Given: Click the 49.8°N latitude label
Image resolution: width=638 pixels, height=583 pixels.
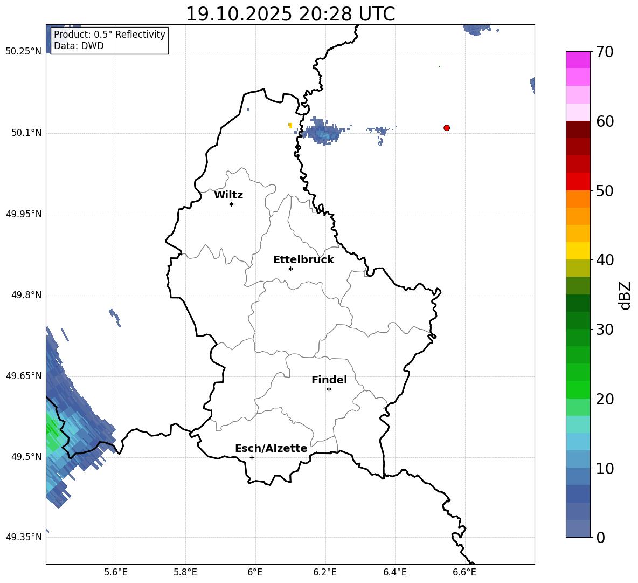Looking at the screenshot, I should point(27,295).
